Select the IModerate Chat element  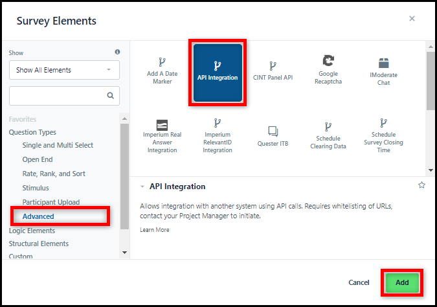click(383, 71)
